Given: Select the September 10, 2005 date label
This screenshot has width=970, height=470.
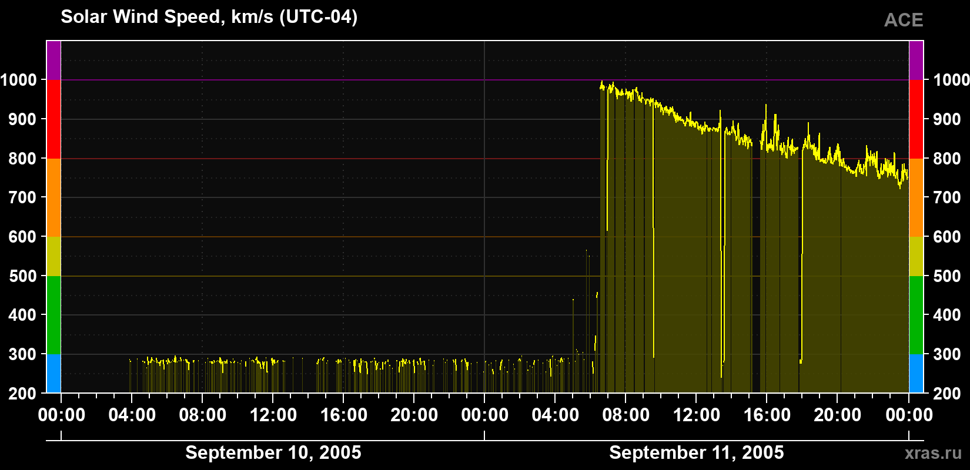Looking at the screenshot, I should (273, 452).
